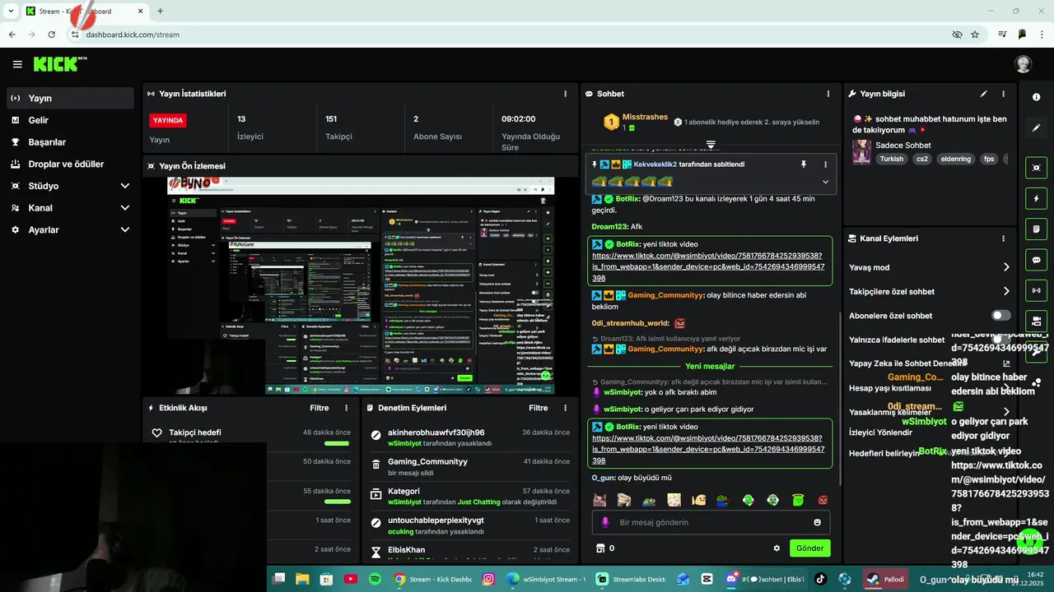The image size is (1054, 592).
Task: Open the hamburger menu beside the KICK logo
Action: [x=17, y=64]
